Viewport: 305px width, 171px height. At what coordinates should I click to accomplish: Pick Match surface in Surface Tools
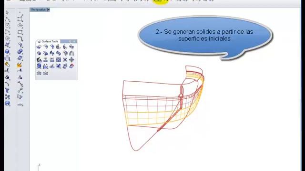click(52, 53)
